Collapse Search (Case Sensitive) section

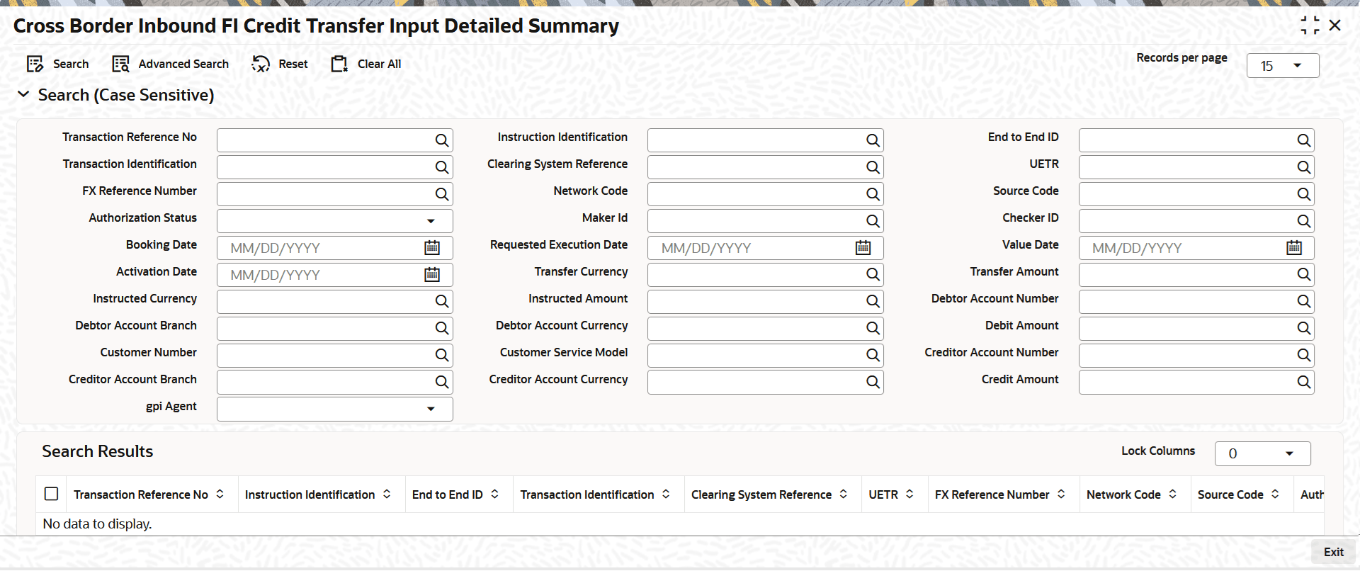[x=23, y=94]
